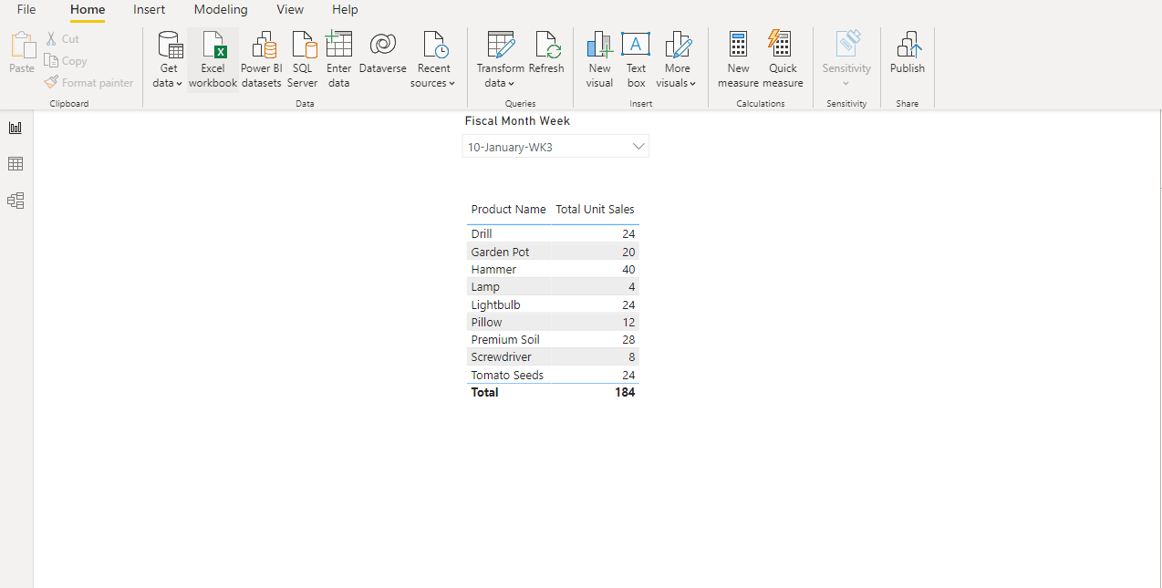The image size is (1162, 588).
Task: Open Recent sources list
Action: (x=433, y=60)
